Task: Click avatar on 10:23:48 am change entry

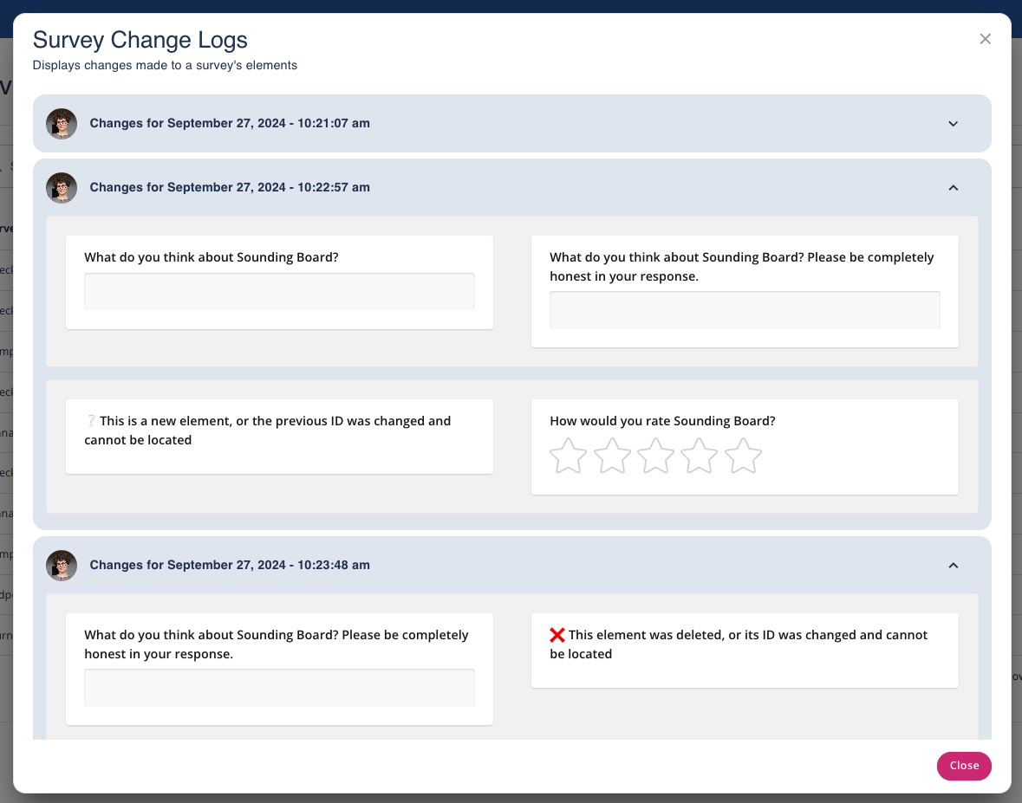Action: click(62, 566)
